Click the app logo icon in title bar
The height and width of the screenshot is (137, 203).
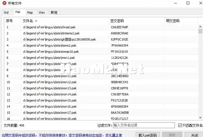pyautogui.click(x=4, y=3)
